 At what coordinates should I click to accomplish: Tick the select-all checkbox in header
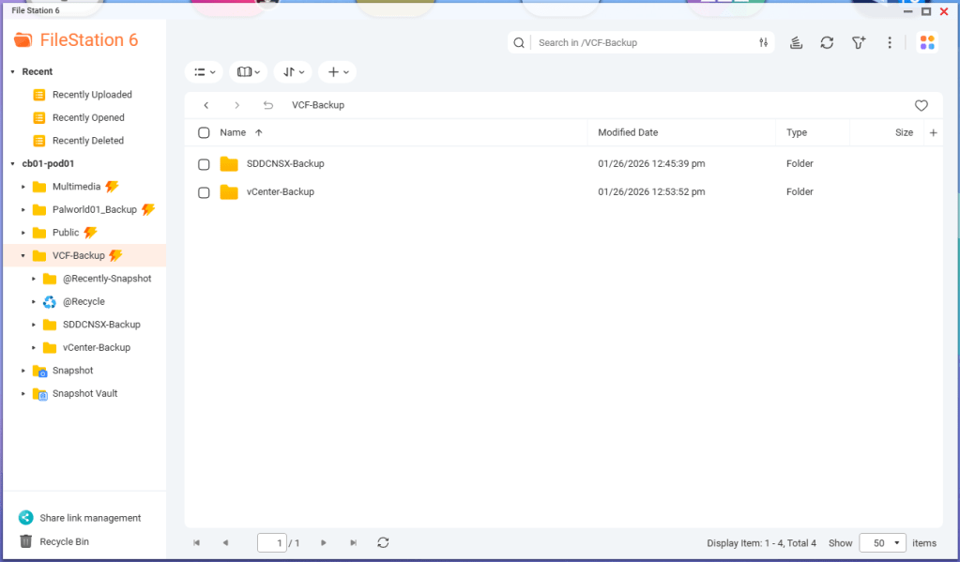click(204, 133)
